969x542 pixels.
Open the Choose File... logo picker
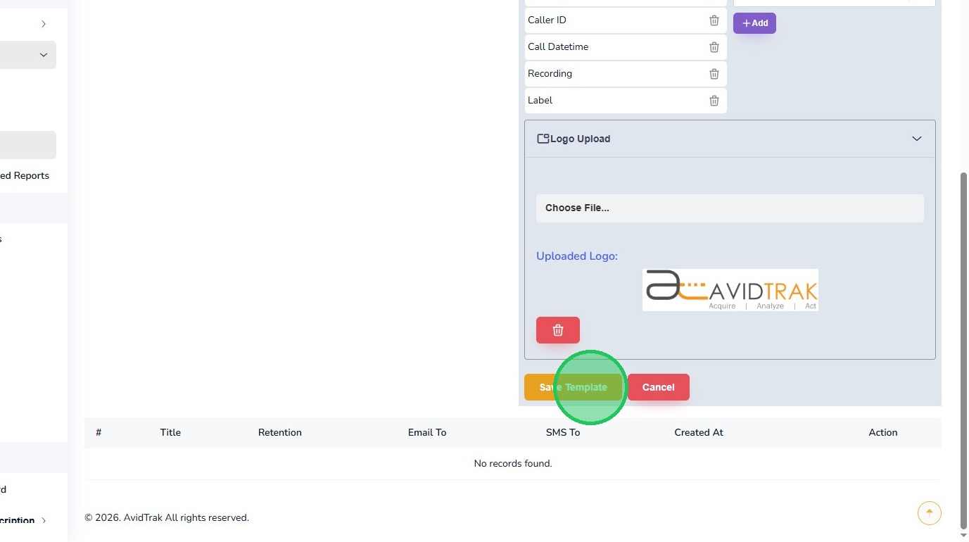click(x=730, y=208)
